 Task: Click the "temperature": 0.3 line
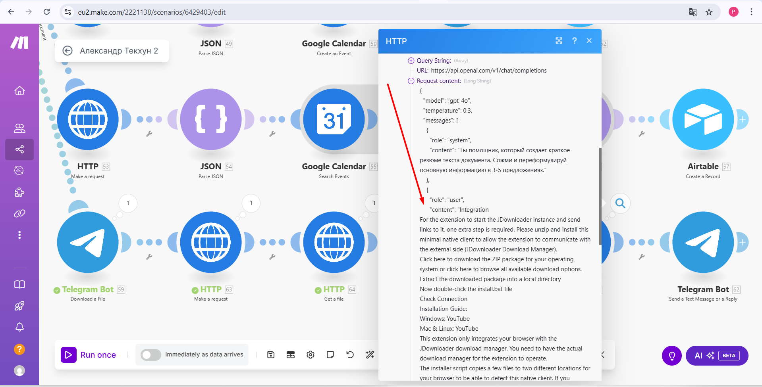448,111
